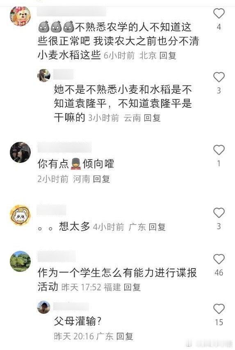This screenshot has width=235, height=350.
Task: Open small avatar of 父母灌输 replier
Action: click(44, 307)
